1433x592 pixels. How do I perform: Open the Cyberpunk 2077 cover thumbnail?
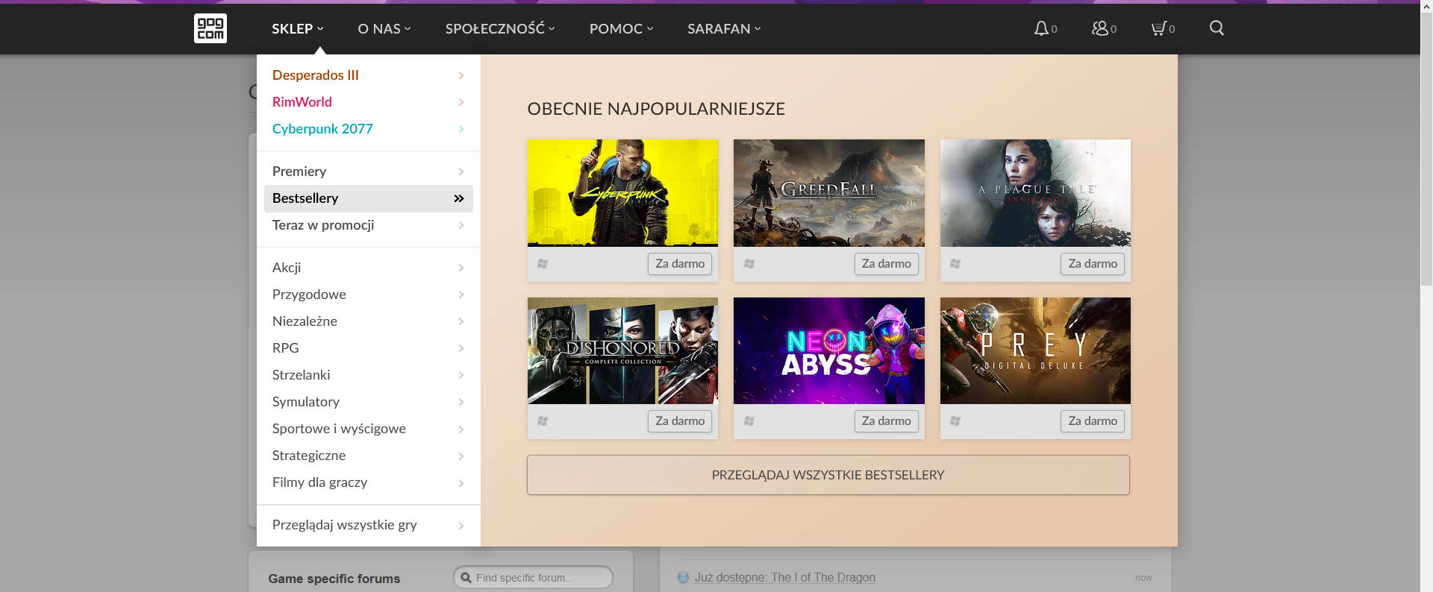[622, 193]
